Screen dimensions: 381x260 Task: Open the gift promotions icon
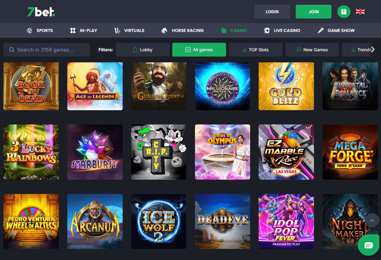(343, 11)
